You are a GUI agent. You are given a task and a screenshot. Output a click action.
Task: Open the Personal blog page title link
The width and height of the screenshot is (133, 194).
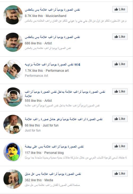[54, 146]
